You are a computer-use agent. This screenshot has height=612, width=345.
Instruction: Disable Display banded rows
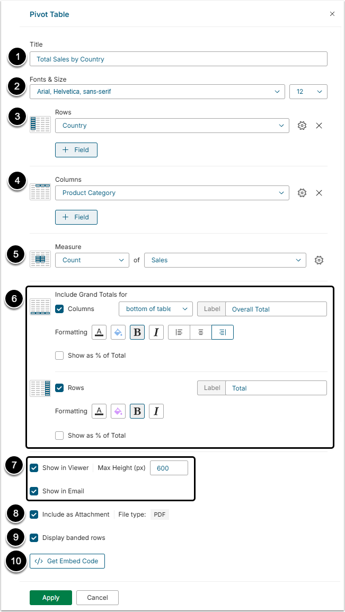34,538
